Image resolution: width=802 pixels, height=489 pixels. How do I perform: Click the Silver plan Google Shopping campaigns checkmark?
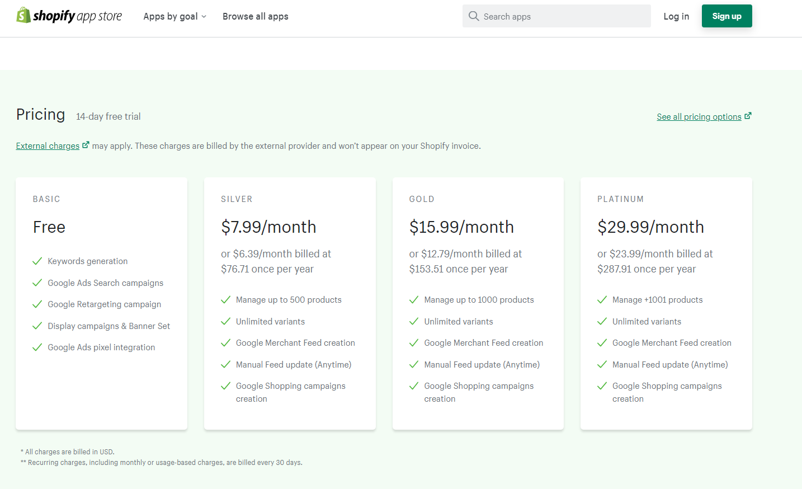226,386
